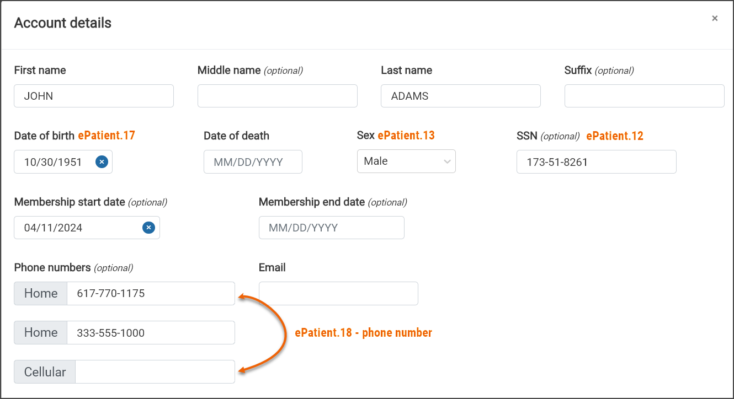The height and width of the screenshot is (399, 734).
Task: Click the Date of death field
Action: pyautogui.click(x=253, y=162)
